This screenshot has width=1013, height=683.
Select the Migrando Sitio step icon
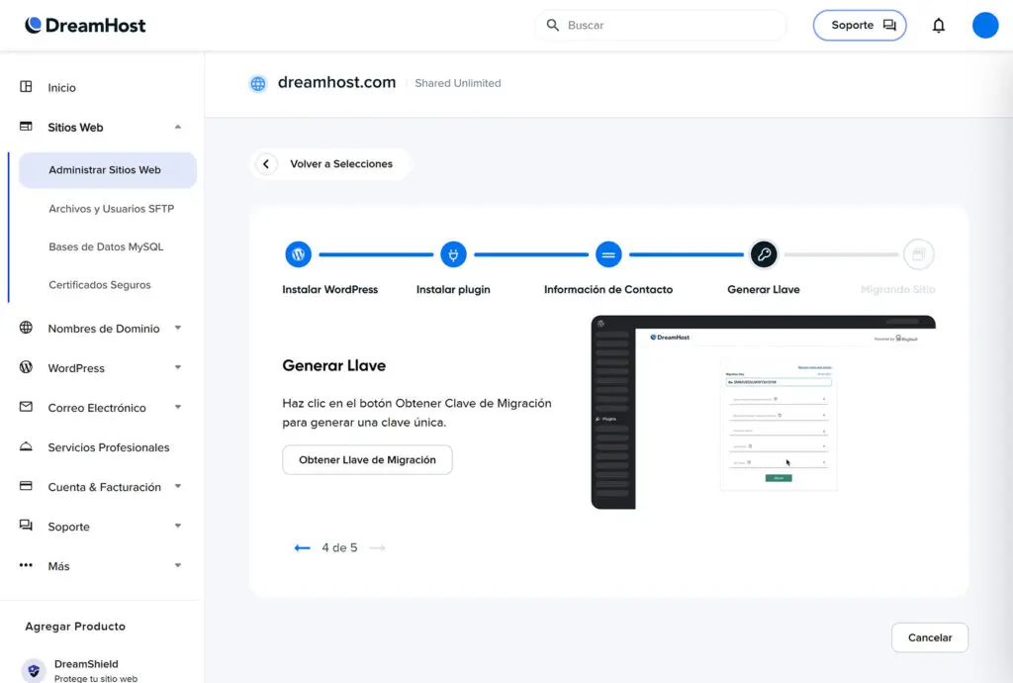coord(918,254)
